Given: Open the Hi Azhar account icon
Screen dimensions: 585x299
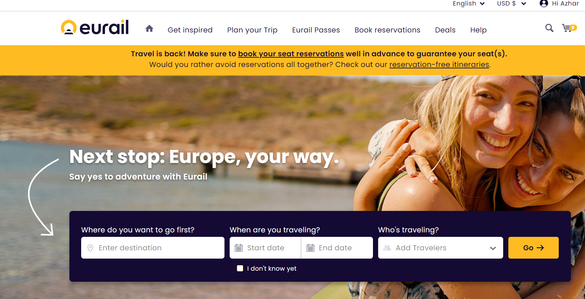Looking at the screenshot, I should [544, 3].
